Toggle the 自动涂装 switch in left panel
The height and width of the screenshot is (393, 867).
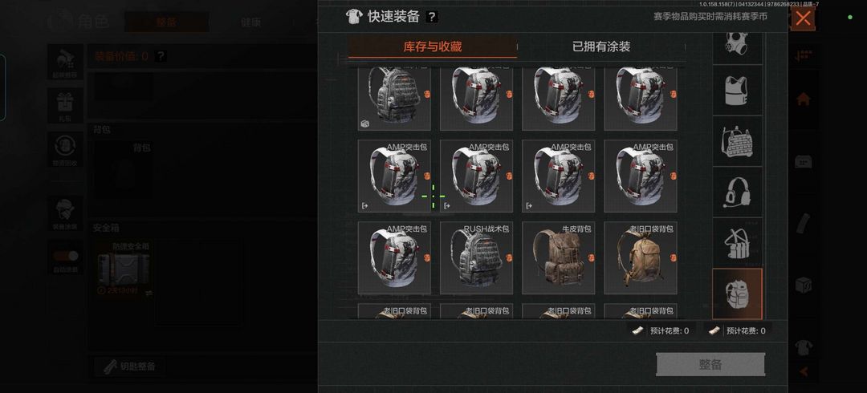(x=66, y=257)
